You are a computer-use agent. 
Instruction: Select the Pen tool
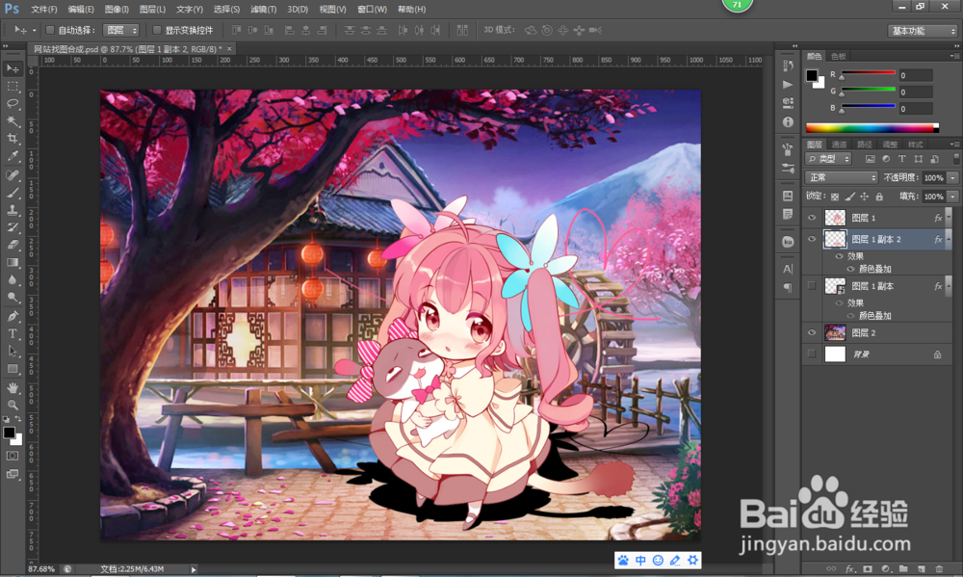coord(13,316)
